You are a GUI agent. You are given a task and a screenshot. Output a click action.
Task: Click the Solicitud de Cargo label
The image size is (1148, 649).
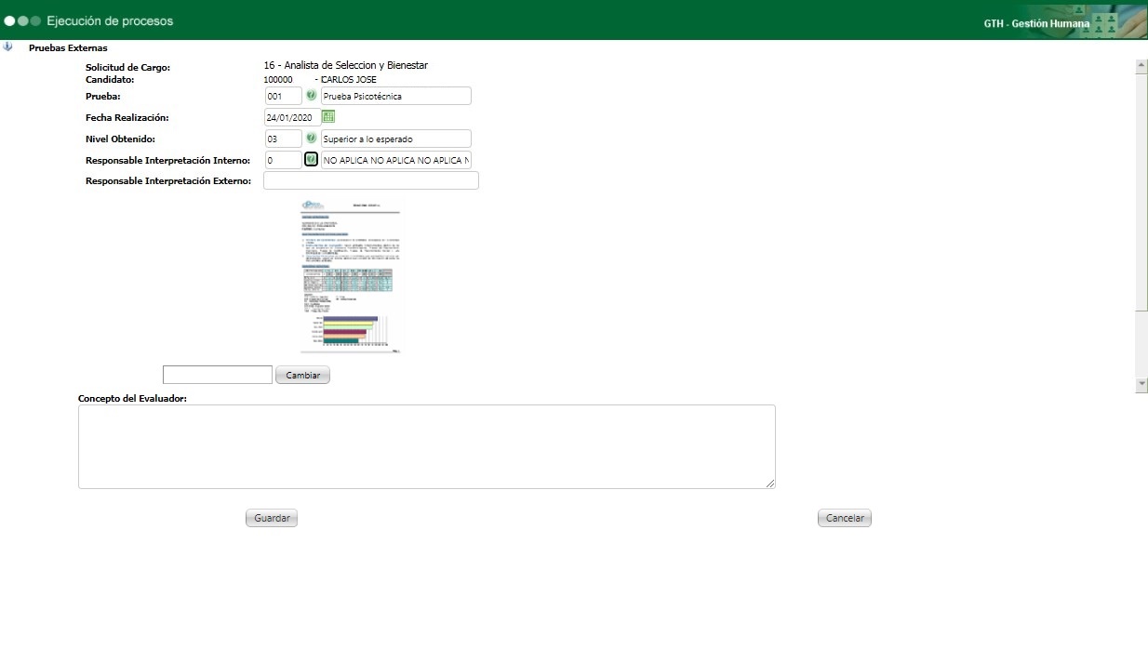pos(127,68)
